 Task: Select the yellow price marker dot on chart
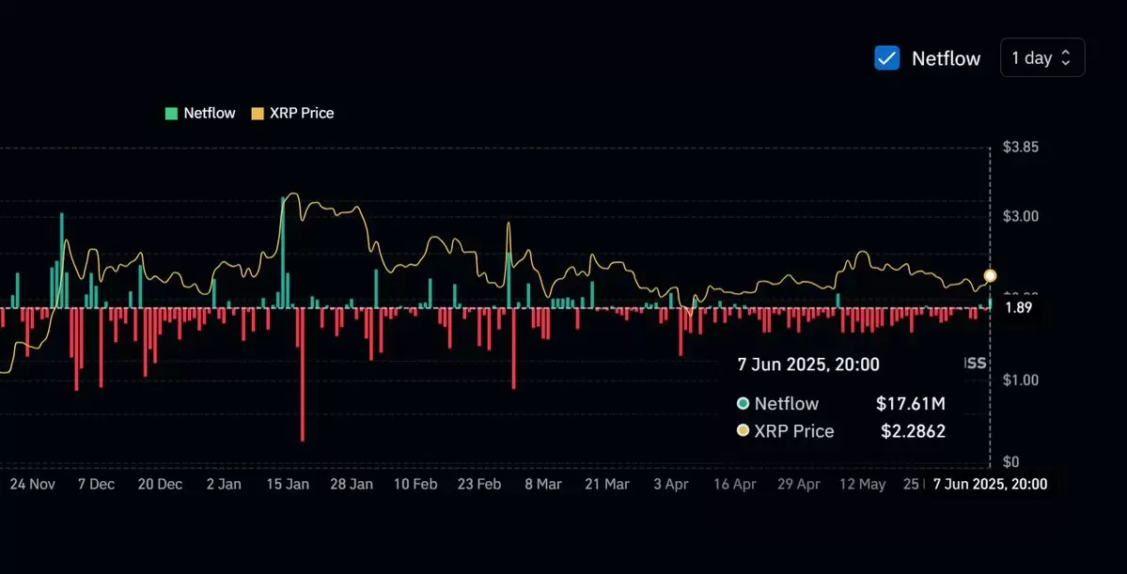pyautogui.click(x=990, y=276)
